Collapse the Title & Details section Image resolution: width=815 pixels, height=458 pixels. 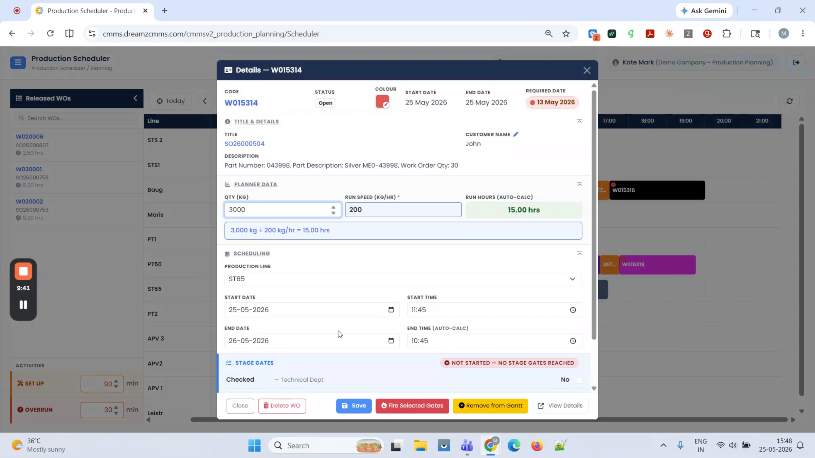click(579, 121)
